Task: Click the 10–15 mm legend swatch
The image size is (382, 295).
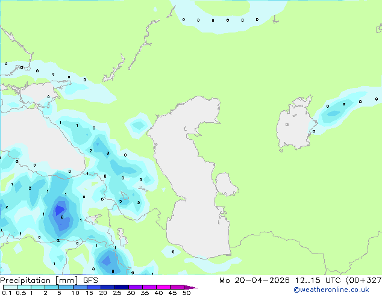Action: [80, 287]
